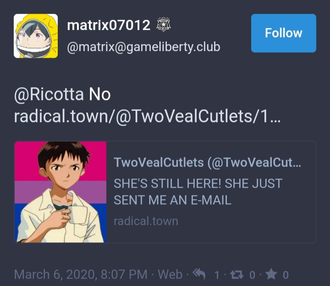
Task: Click the radical.town domain in the card
Action: [146, 221]
